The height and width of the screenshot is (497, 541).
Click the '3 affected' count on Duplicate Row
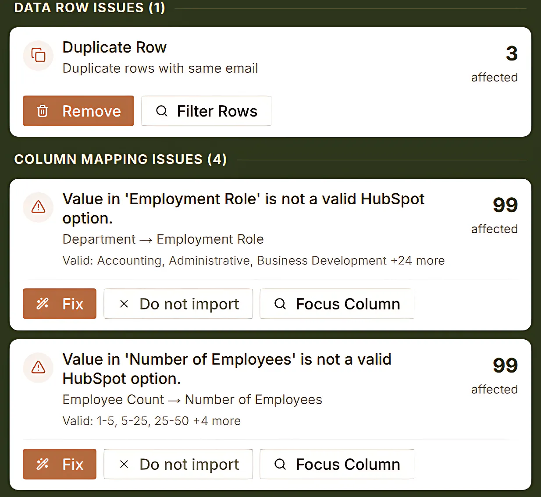(x=495, y=64)
